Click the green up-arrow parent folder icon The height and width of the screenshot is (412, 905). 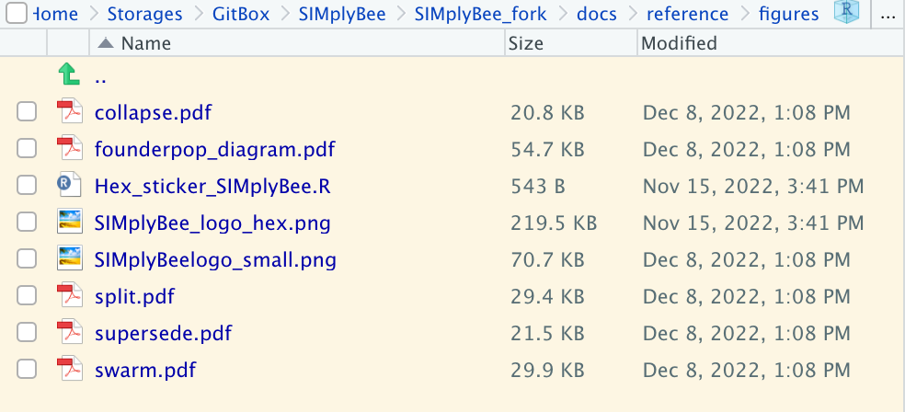tap(69, 75)
